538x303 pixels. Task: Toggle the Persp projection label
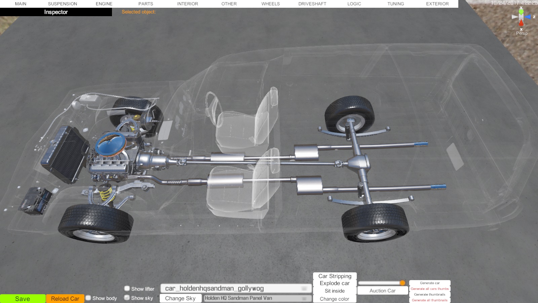(x=522, y=33)
